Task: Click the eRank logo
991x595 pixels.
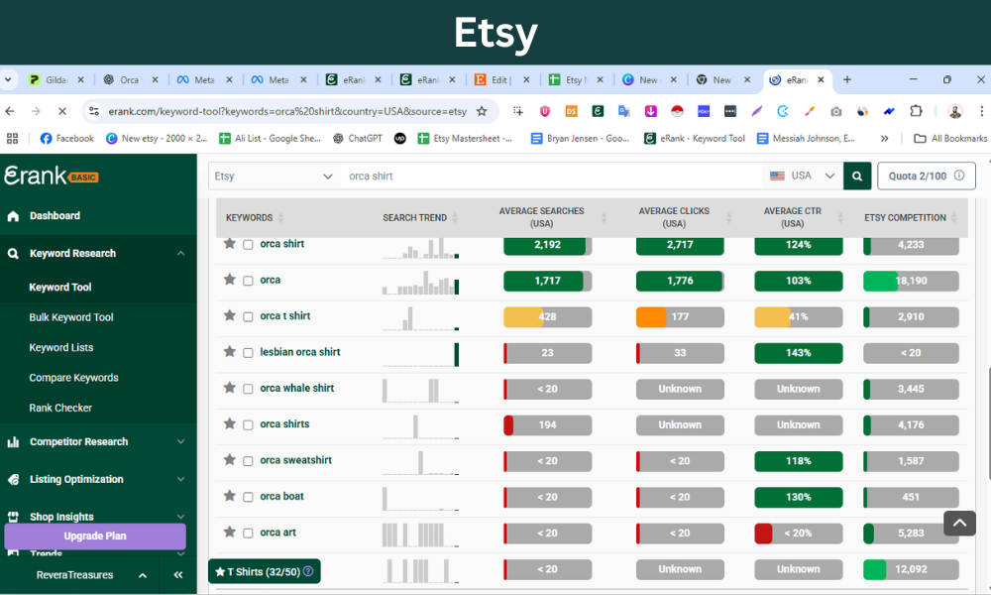Action: click(52, 176)
